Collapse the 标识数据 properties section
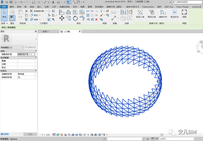 tap(36, 57)
